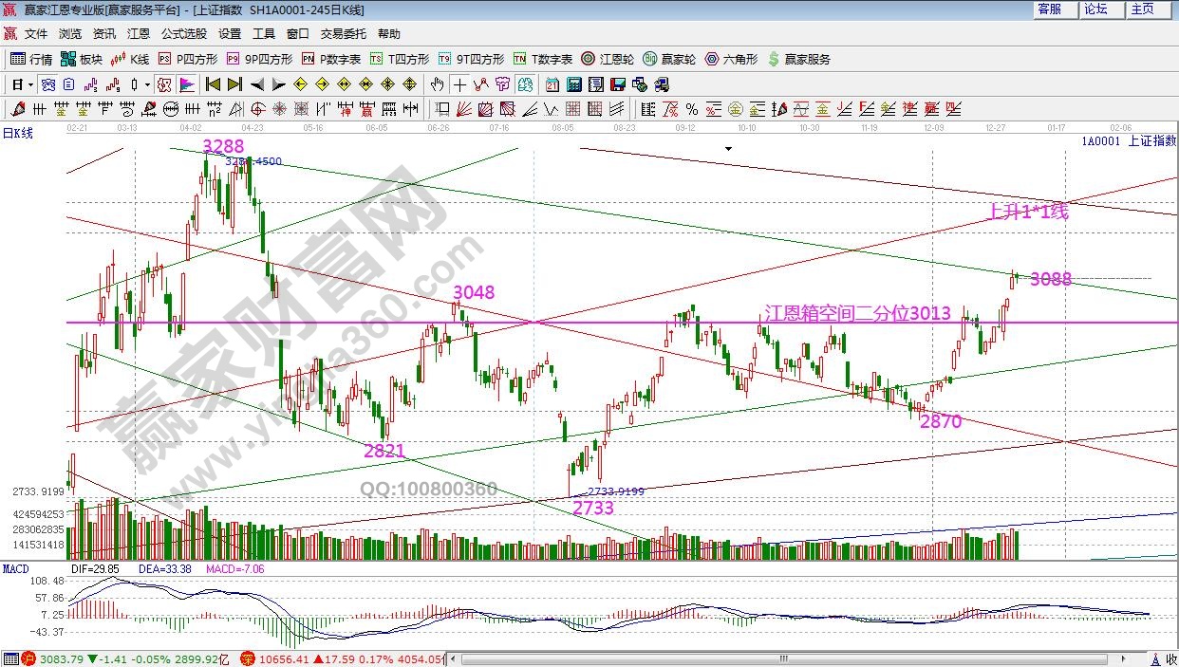This screenshot has width=1179, height=667.
Task: Select the hand pan tool
Action: click(438, 84)
